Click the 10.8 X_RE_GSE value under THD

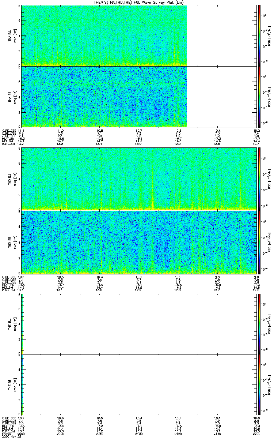[21, 277]
